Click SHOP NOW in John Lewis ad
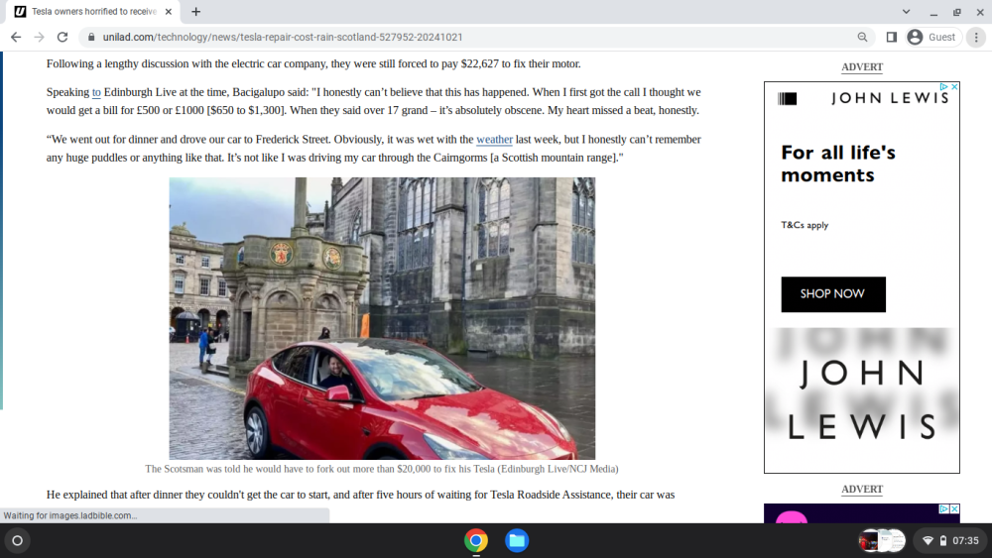 (x=833, y=293)
